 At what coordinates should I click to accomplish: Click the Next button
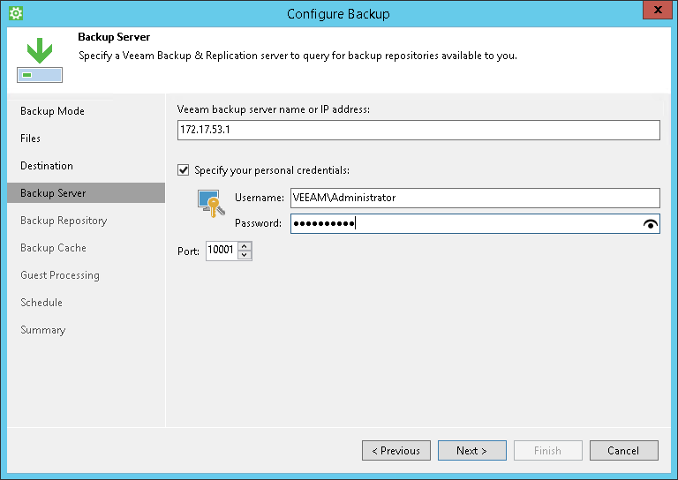pos(472,451)
